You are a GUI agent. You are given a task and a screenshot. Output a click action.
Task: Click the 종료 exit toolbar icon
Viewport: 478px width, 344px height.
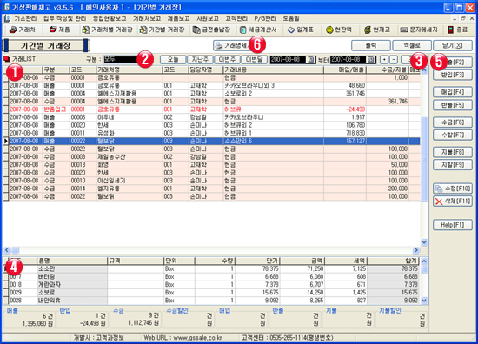coord(457,30)
